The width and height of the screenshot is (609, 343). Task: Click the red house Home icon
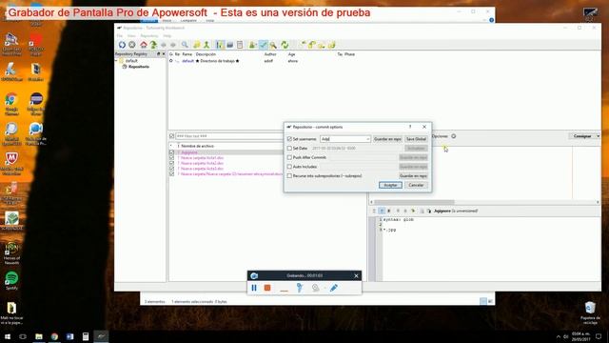pos(144,45)
